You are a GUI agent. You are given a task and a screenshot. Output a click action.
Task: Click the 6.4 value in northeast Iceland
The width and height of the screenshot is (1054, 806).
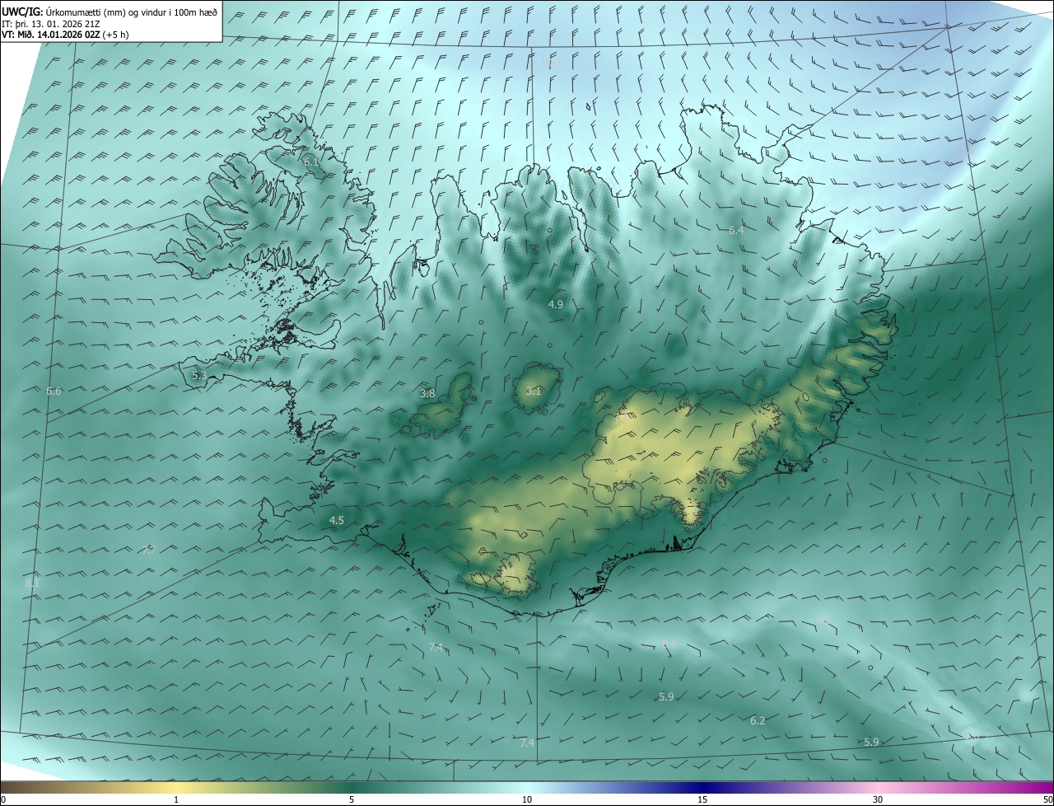tap(736, 230)
